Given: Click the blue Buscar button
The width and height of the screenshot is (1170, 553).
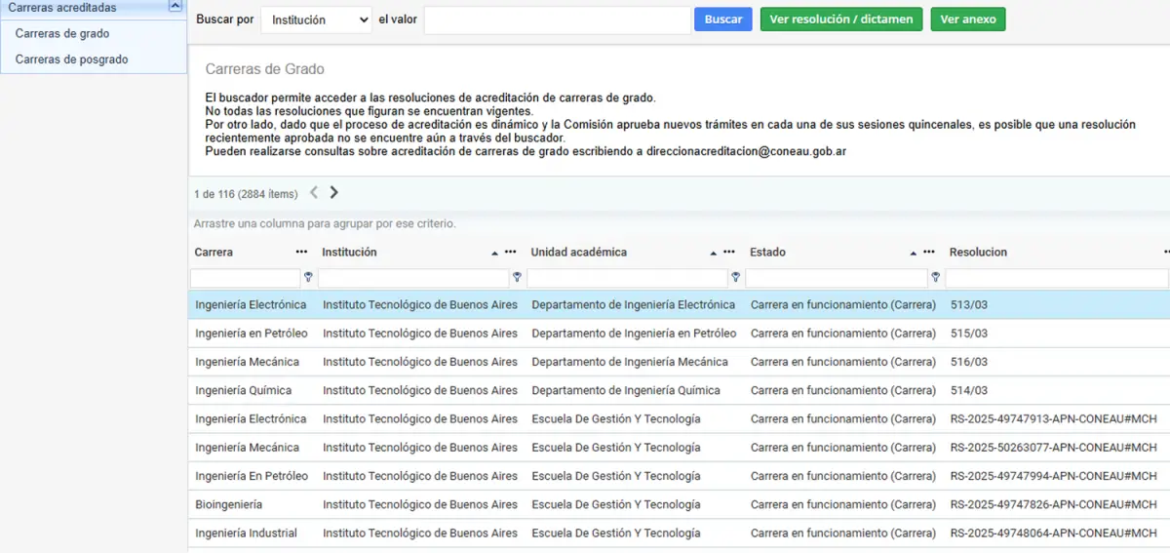Looking at the screenshot, I should click(x=723, y=20).
